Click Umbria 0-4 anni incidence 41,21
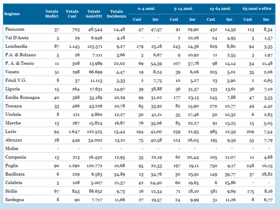 pyautogui.click(x=156, y=115)
